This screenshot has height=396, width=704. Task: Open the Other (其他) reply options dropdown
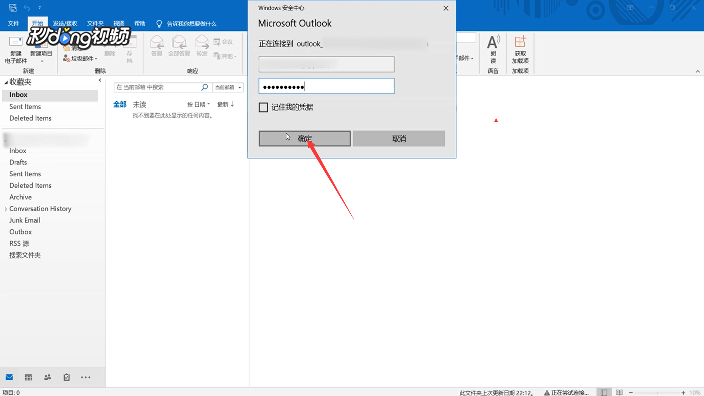(x=225, y=56)
